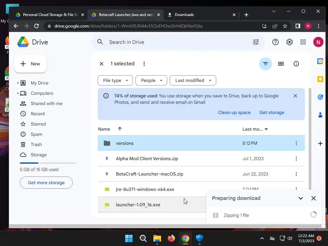The height and width of the screenshot is (246, 328).
Task: Open more options for Alpha Mod Client Versions.zip
Action: click(296, 159)
